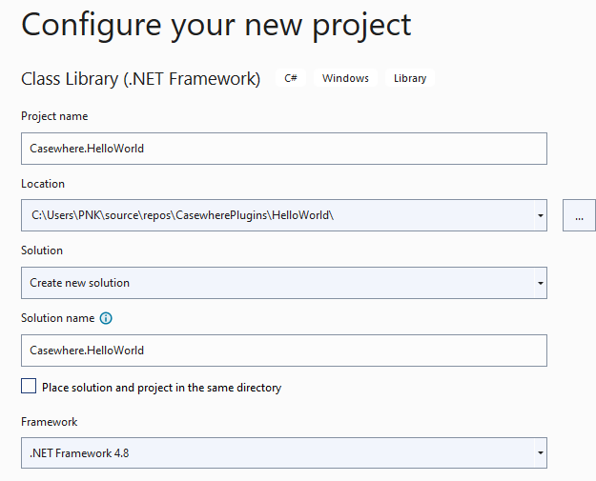This screenshot has height=481, width=596.
Task: Click inside the Project name text field
Action: (x=284, y=149)
